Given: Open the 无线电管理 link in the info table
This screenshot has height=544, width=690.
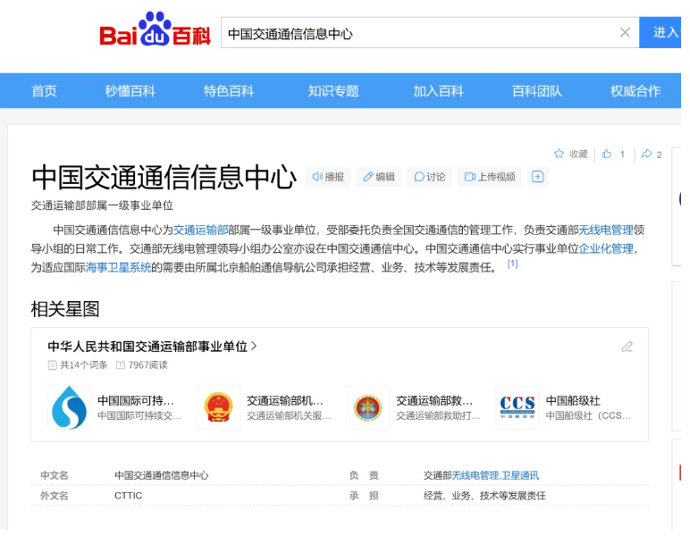Looking at the screenshot, I should tap(475, 475).
